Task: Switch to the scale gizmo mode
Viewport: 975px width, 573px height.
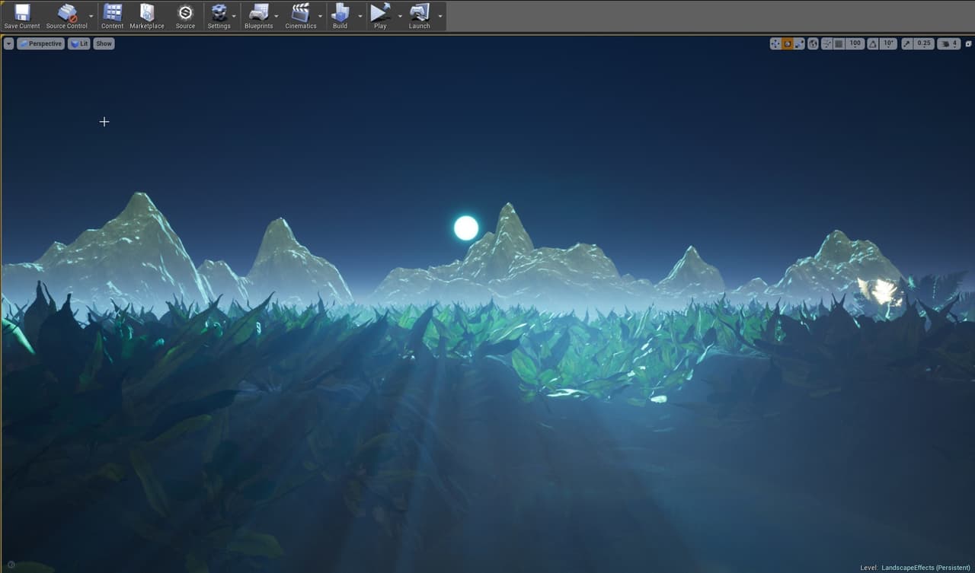Action: 799,43
